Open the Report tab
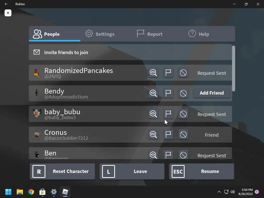The width and height of the screenshot is (264, 198). pyautogui.click(x=150, y=34)
